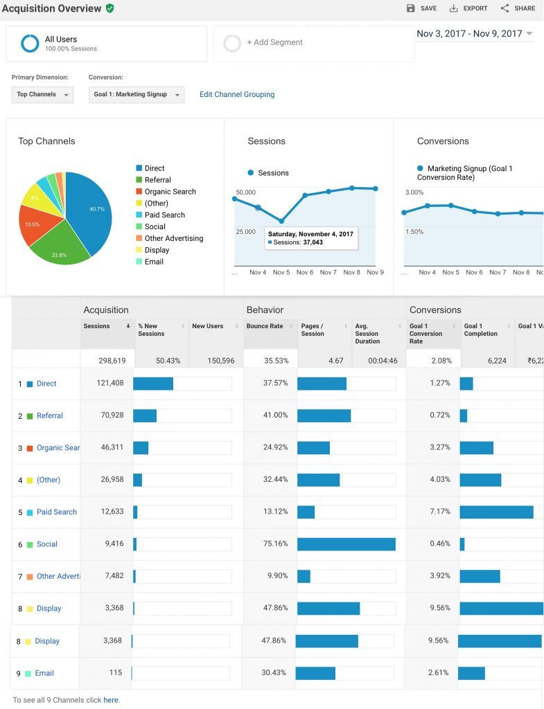Click the 'here' link to see all channels

[x=111, y=700]
